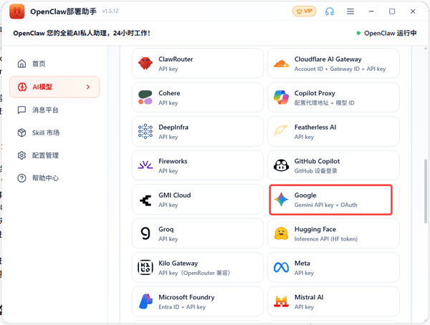430x325 pixels.
Task: Choose the Cohere provider card
Action: click(198, 97)
